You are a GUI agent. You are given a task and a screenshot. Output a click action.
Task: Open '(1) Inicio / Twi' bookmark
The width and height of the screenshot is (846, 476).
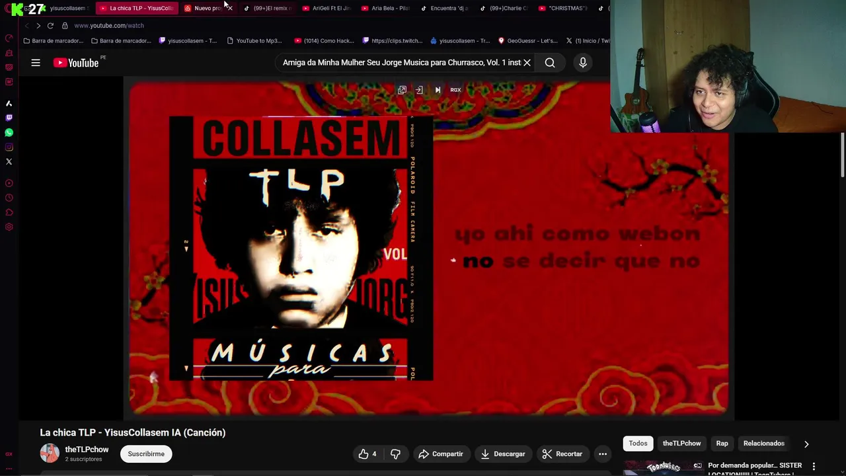point(588,41)
